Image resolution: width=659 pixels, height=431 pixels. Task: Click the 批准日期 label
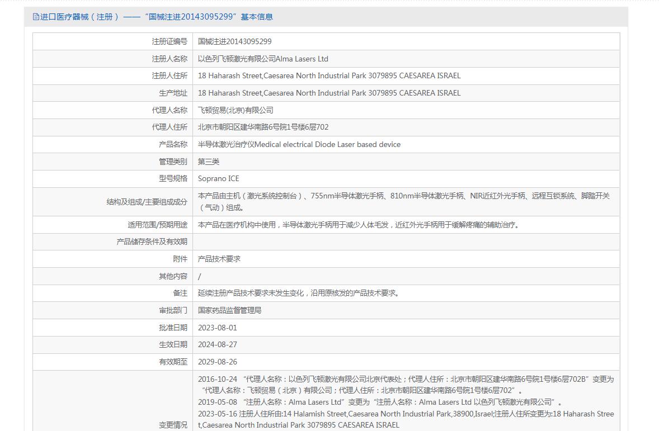coord(173,327)
